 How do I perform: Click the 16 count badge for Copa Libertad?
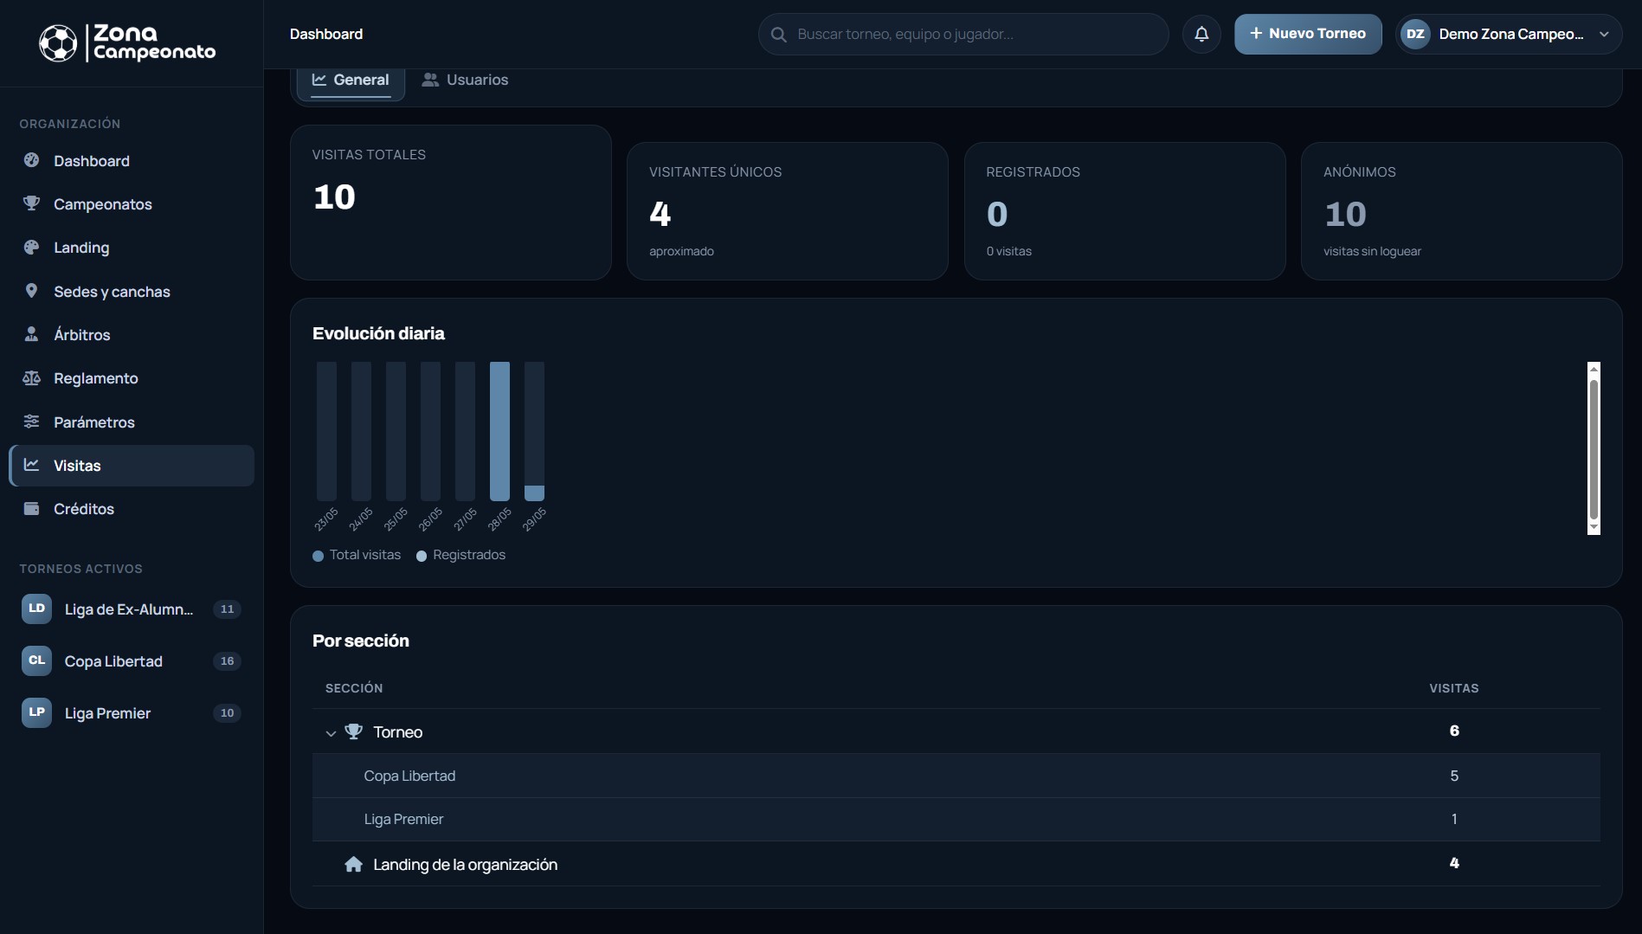(227, 661)
